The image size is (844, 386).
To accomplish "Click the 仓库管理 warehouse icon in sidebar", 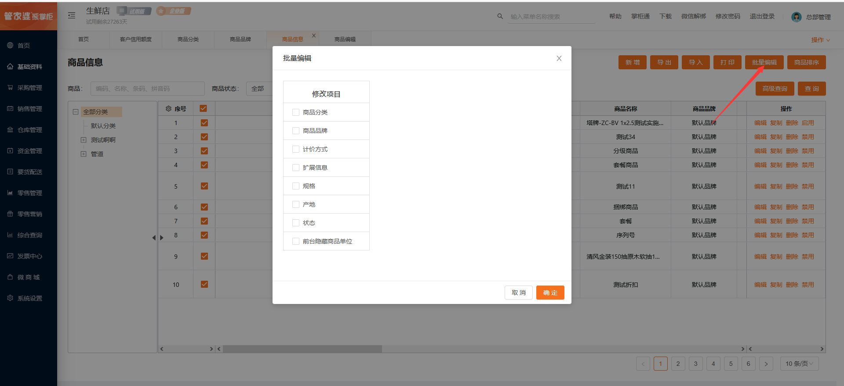I will pos(10,129).
